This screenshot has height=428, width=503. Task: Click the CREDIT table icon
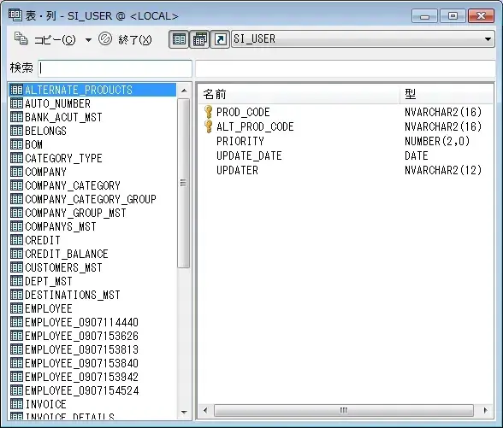(x=16, y=240)
